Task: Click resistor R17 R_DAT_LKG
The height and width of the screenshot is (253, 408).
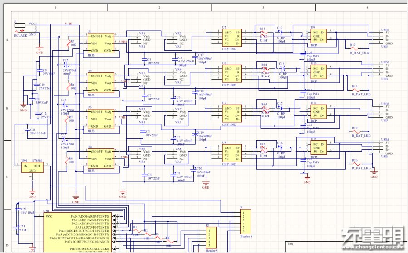Action: point(354,48)
